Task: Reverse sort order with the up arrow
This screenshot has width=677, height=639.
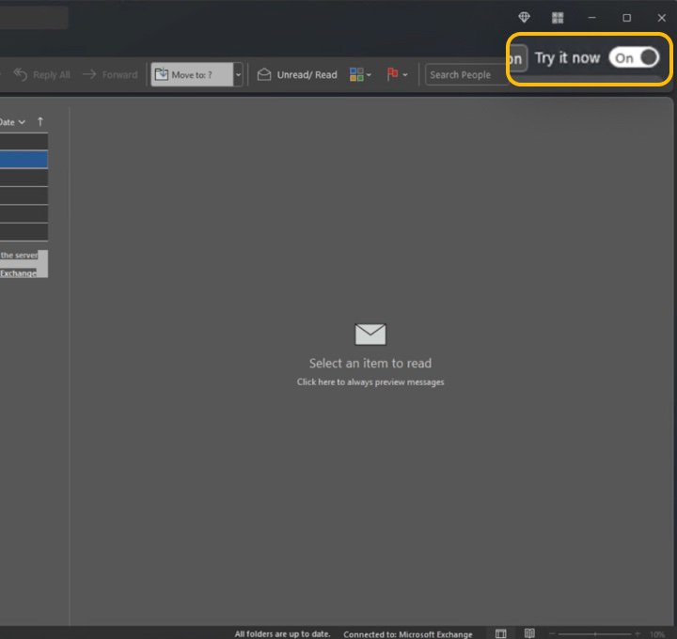Action: tap(40, 122)
